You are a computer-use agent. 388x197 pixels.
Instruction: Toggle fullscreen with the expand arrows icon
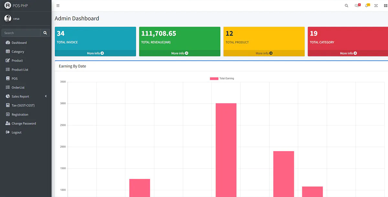coord(376,6)
